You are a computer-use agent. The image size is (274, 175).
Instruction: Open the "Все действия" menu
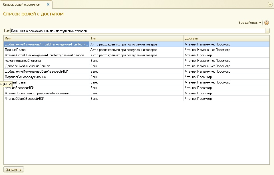[x=250, y=23]
